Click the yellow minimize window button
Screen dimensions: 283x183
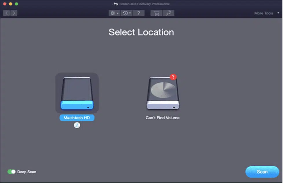pos(11,4)
